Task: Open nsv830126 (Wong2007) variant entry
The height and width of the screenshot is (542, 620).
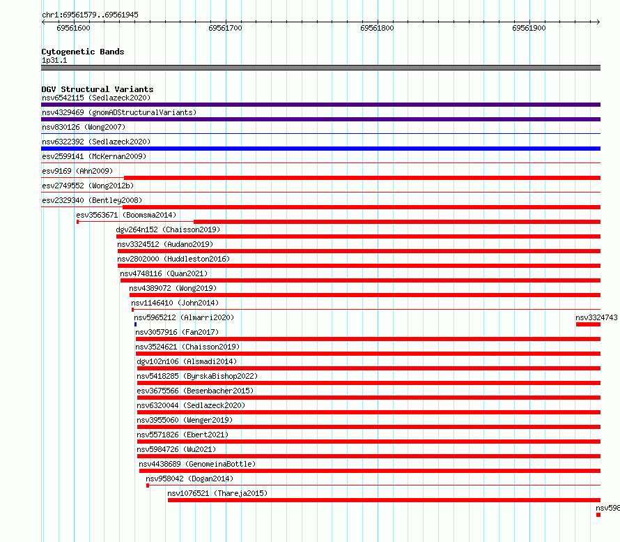Action: click(x=84, y=127)
